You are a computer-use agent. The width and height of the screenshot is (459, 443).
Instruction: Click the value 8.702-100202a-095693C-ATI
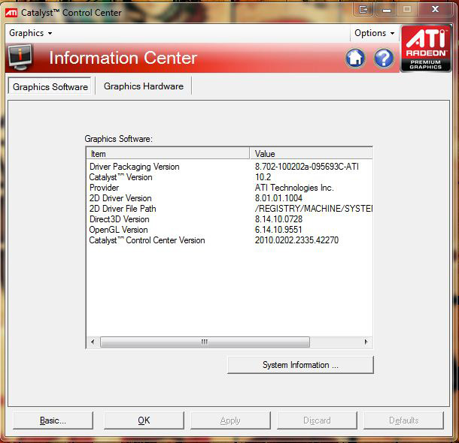tap(307, 167)
